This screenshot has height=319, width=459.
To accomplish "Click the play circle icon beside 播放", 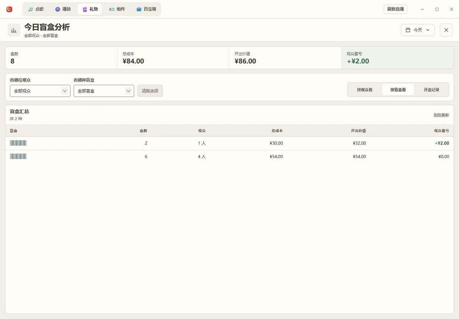I will click(x=58, y=9).
